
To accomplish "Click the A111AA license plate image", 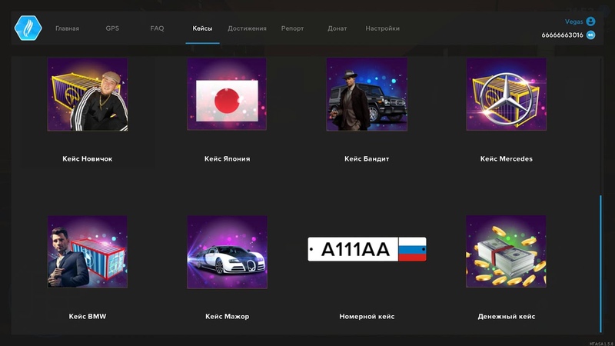I will pyautogui.click(x=367, y=249).
